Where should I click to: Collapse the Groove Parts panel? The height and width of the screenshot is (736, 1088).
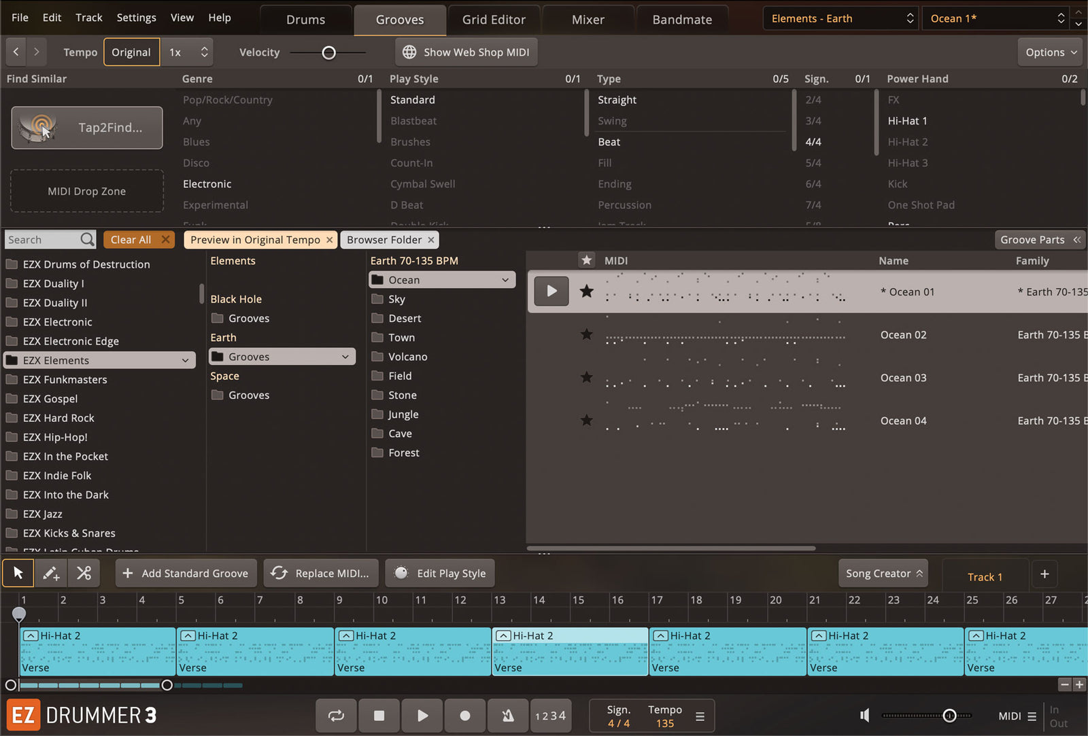[1040, 239]
